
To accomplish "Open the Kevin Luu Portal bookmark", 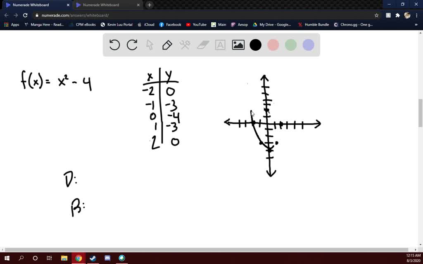I will pos(116,24).
